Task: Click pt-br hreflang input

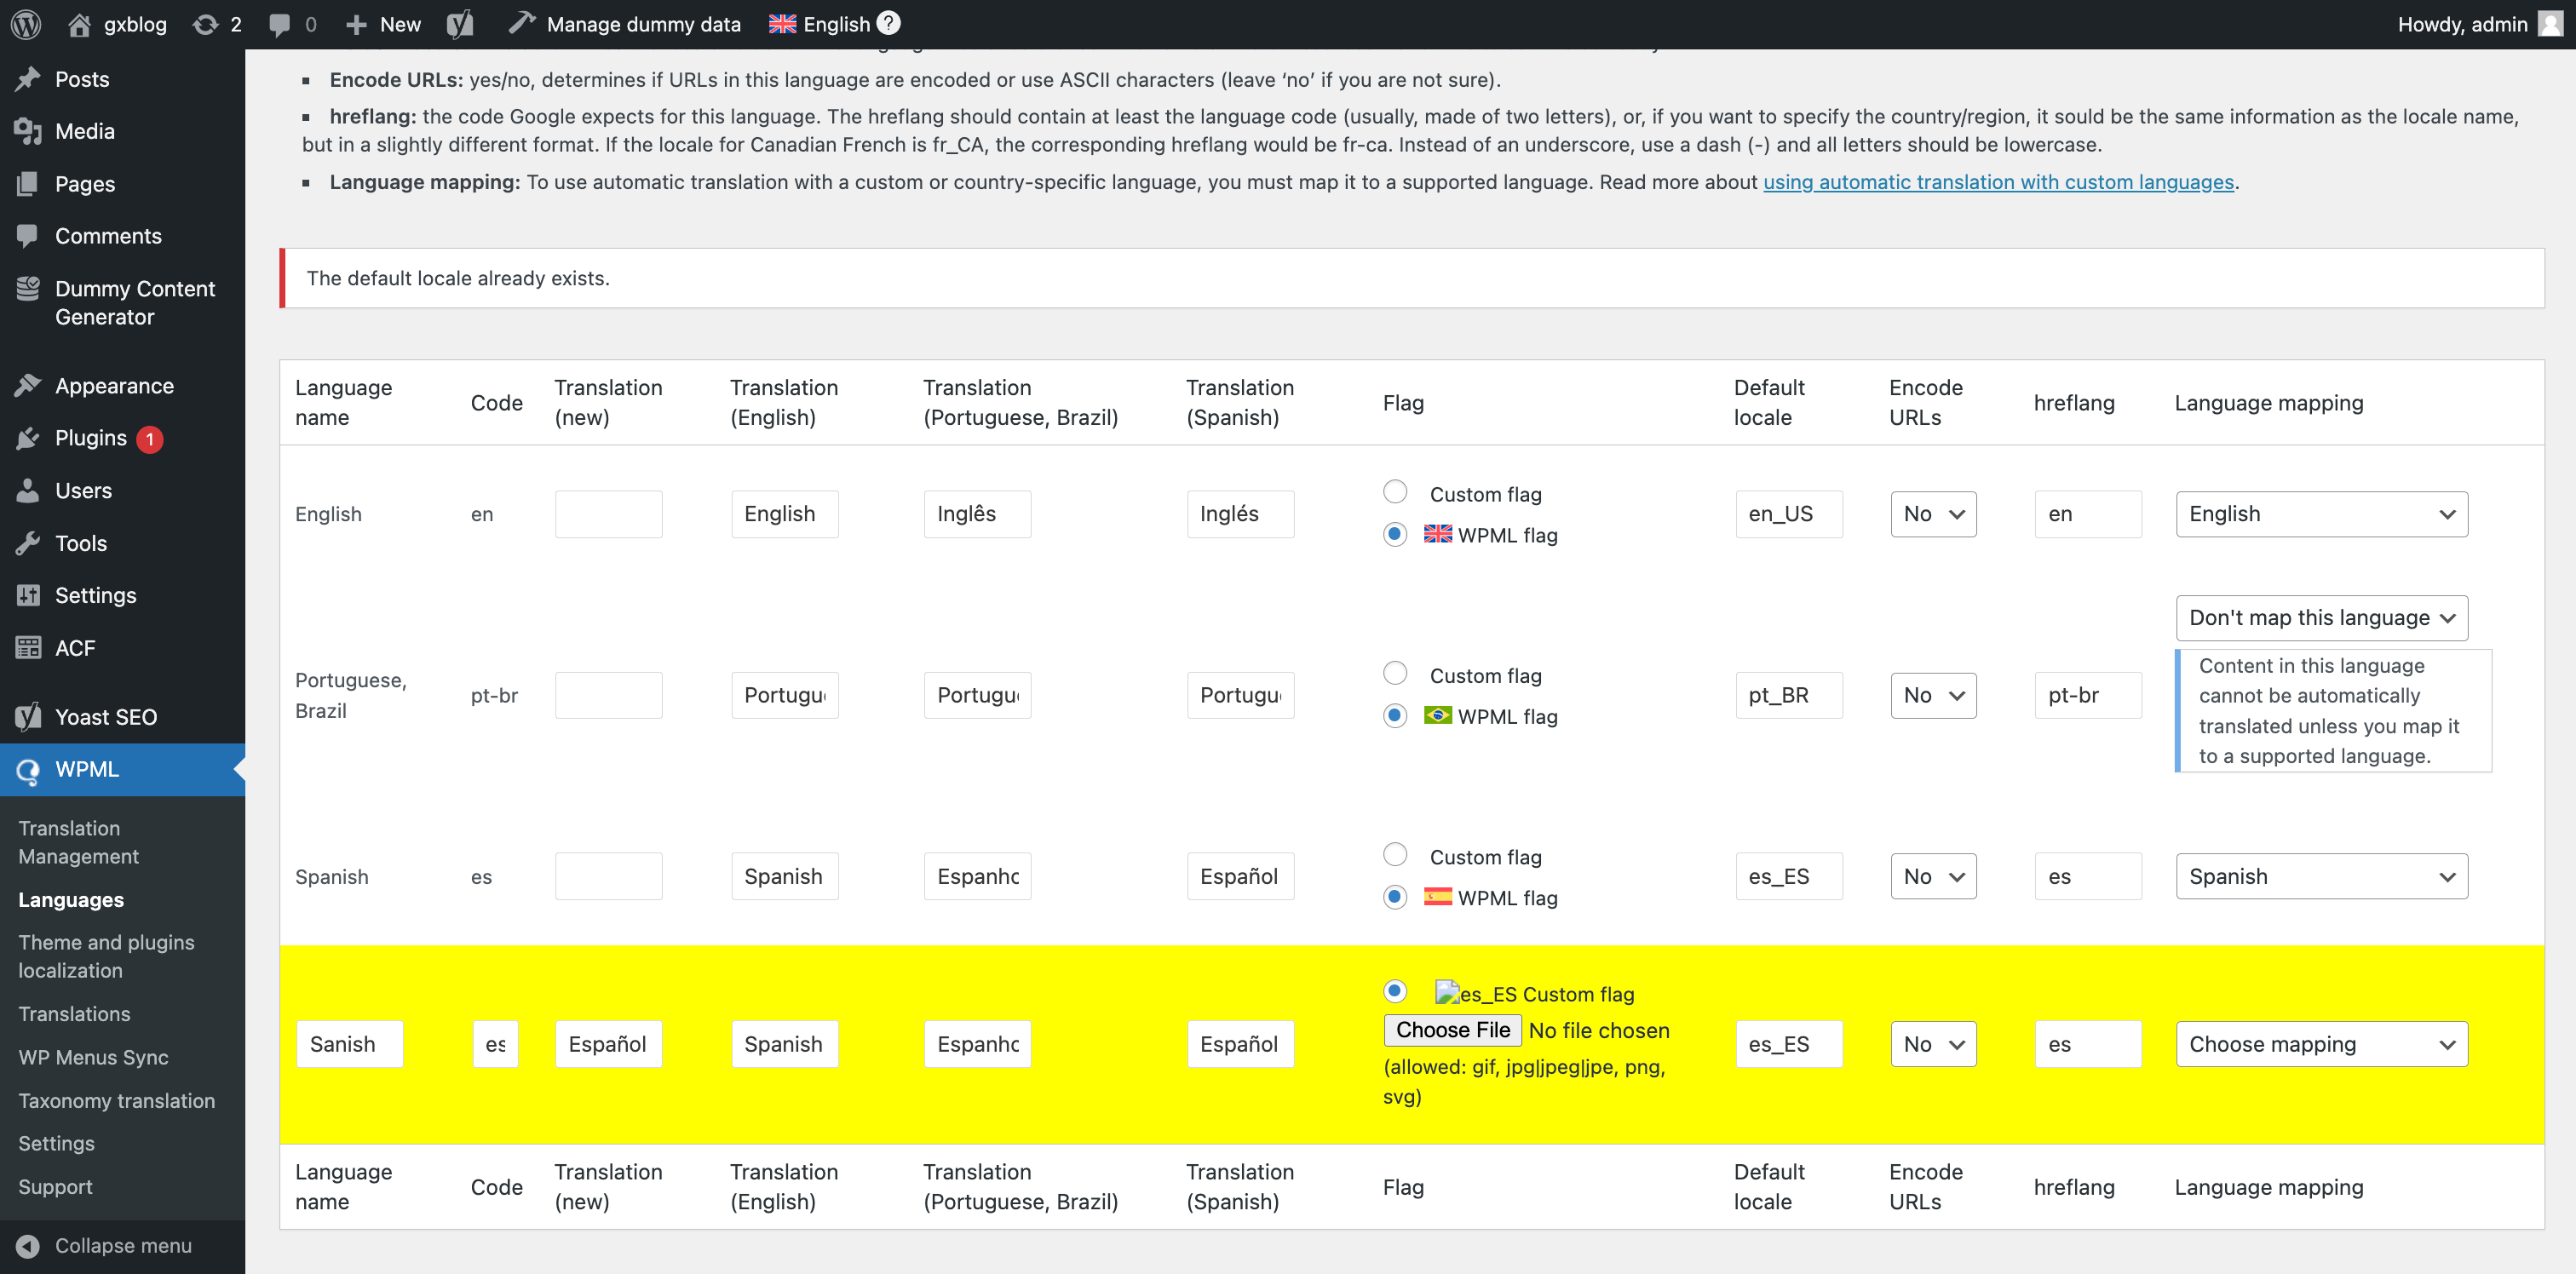Action: [2087, 695]
